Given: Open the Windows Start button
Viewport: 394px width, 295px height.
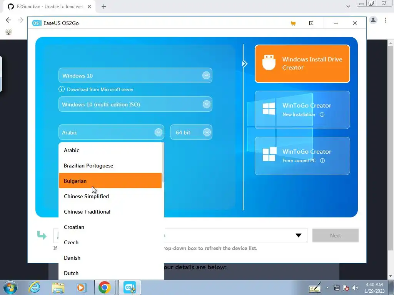Looking at the screenshot, I should coord(10,287).
